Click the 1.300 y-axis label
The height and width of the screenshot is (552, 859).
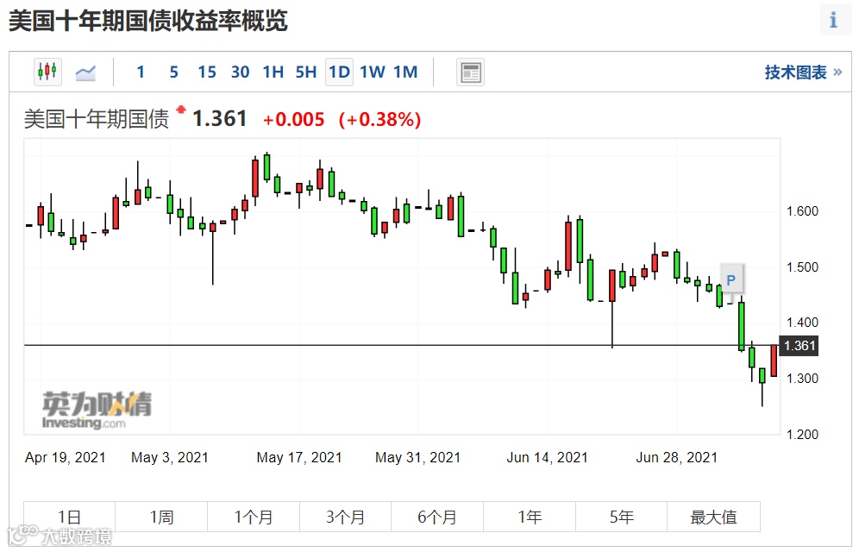click(x=802, y=379)
